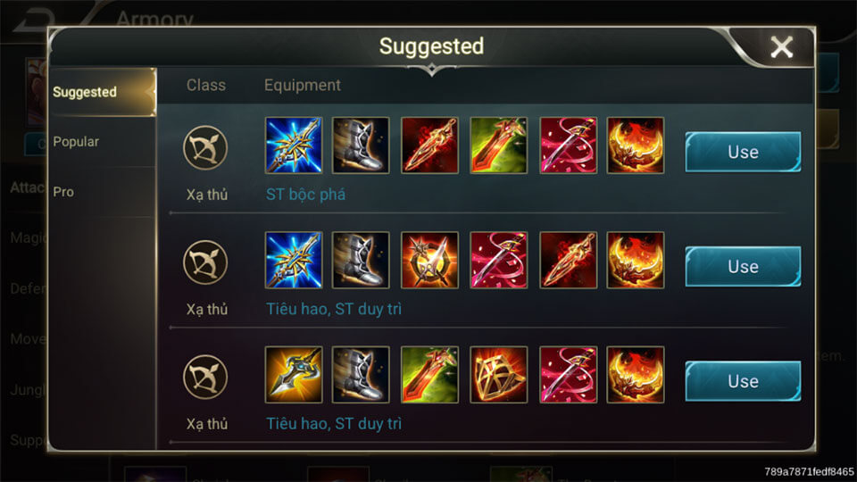Image resolution: width=857 pixels, height=482 pixels.
Task: Click archer class icon of first build
Action: [x=205, y=148]
